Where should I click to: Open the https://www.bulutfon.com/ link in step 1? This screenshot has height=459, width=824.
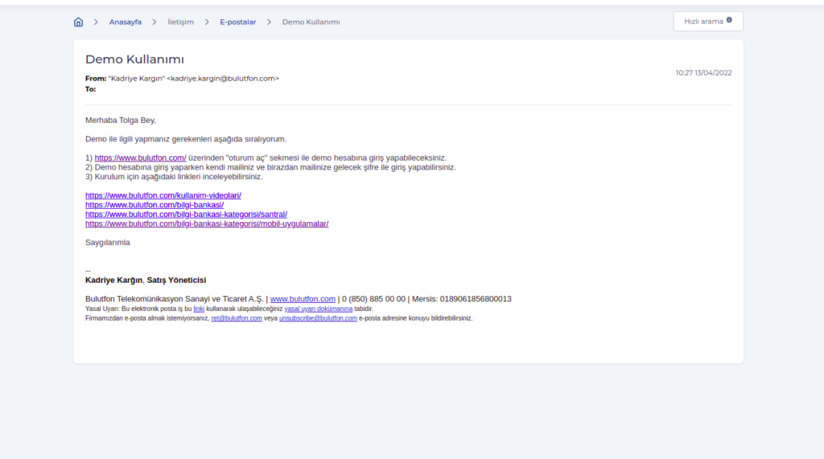pos(140,158)
